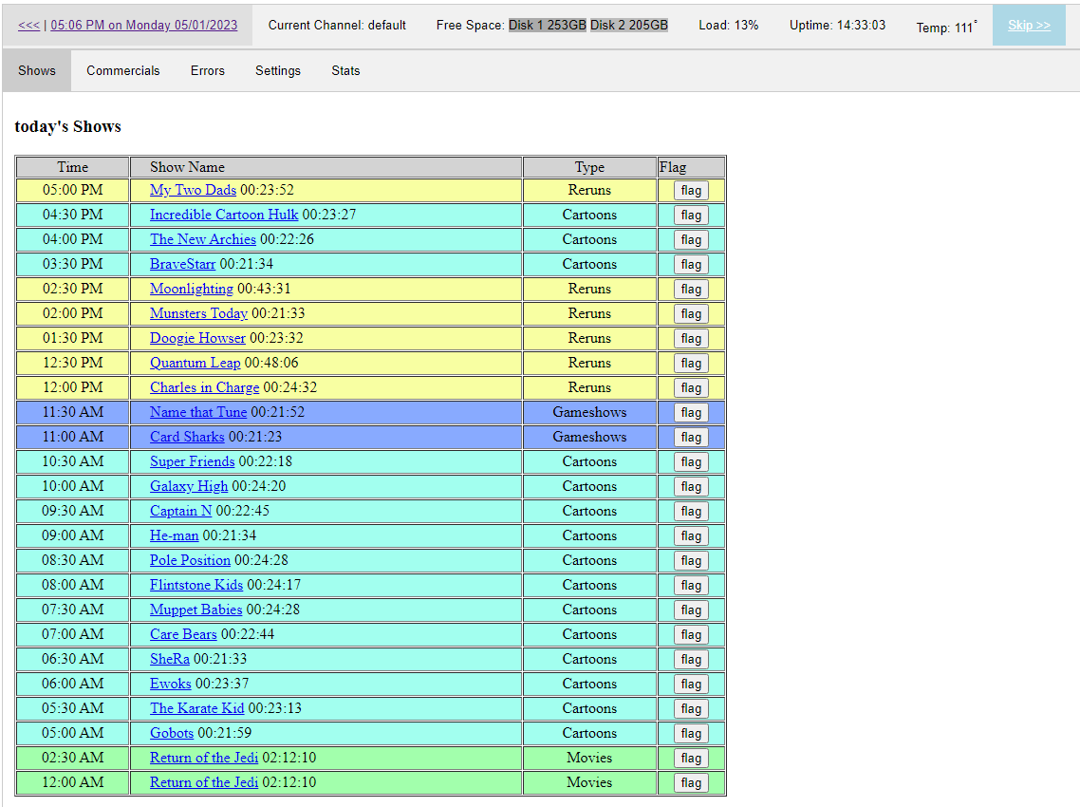
Task: Click the Shows tab
Action: click(37, 71)
